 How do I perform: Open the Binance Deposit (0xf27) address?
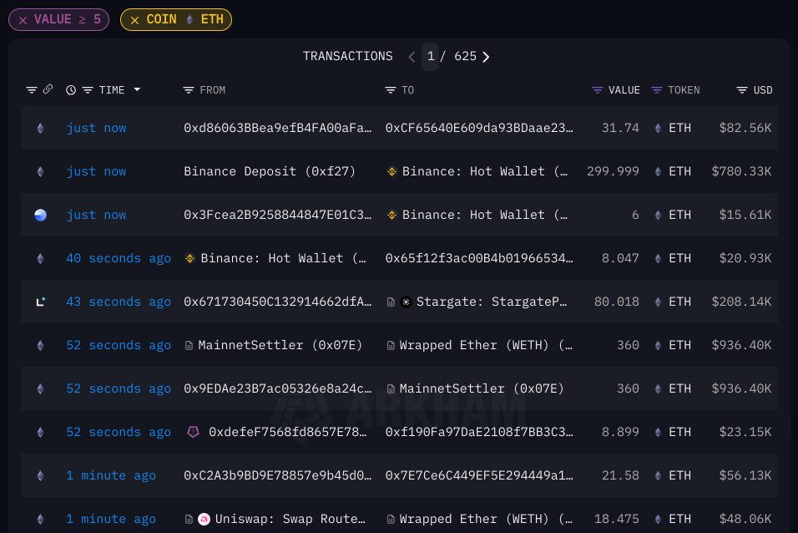[x=270, y=171]
